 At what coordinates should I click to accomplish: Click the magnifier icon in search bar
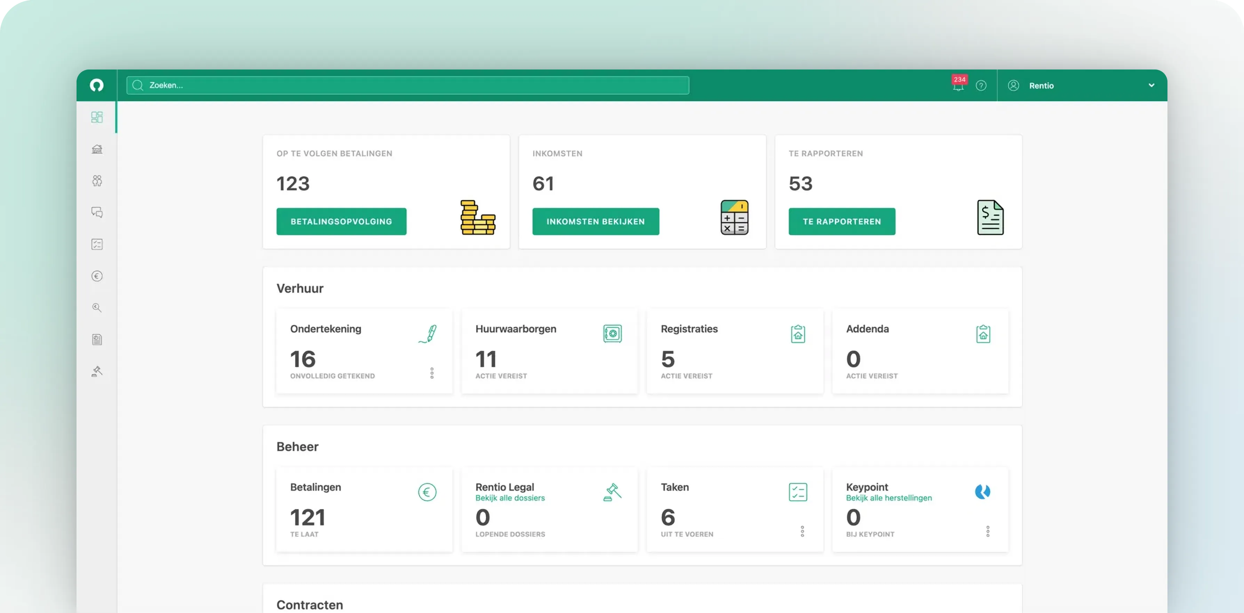(138, 85)
